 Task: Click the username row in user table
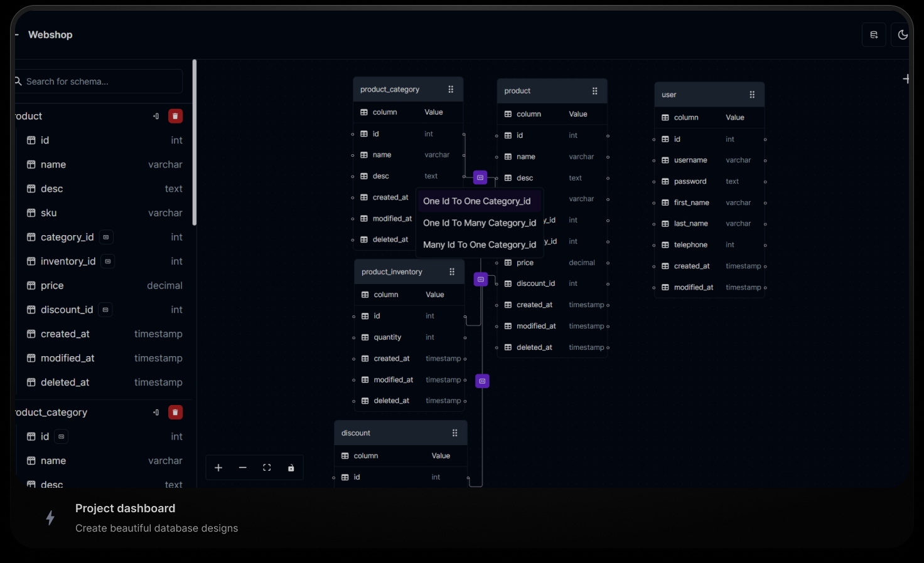[x=709, y=160]
